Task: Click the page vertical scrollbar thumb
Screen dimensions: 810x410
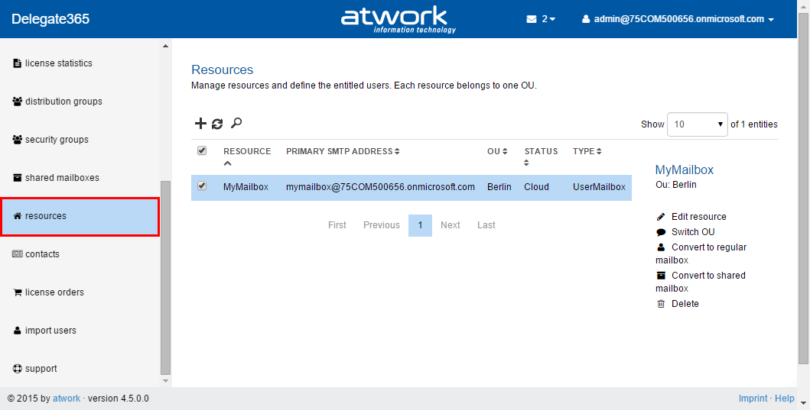Action: tap(803, 189)
